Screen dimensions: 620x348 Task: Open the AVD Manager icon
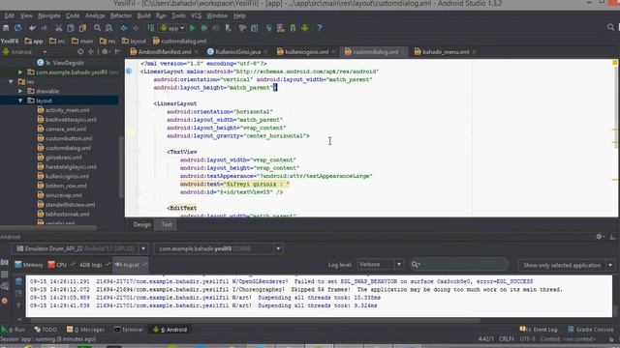(x=281, y=28)
